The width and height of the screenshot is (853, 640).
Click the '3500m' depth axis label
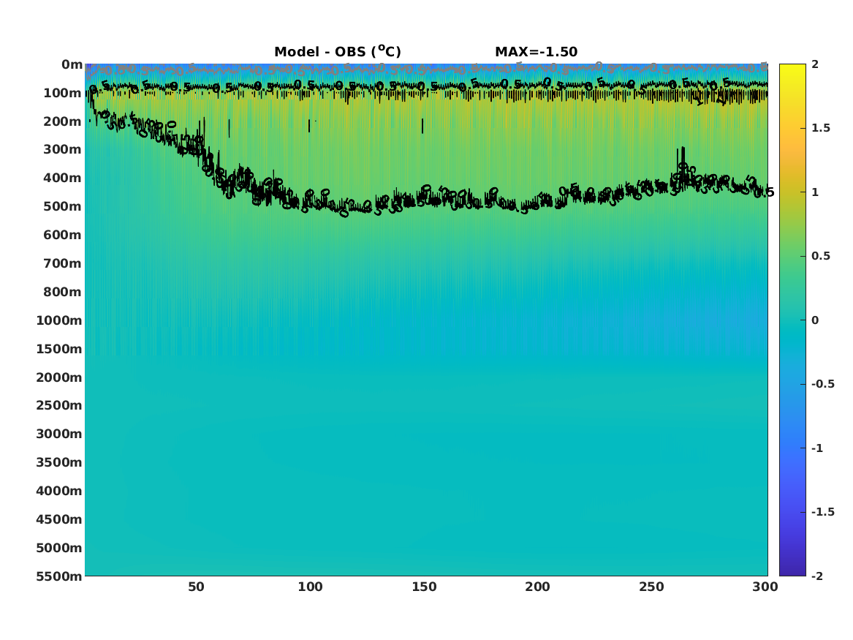[x=59, y=462]
